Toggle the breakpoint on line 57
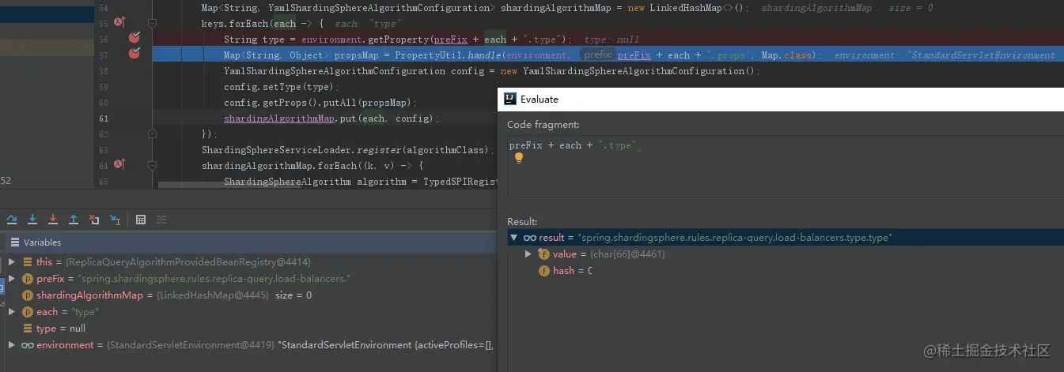 tap(134, 54)
